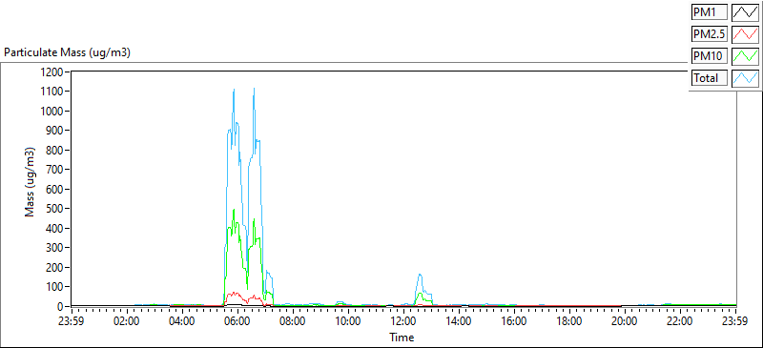
Task: Click the 14:00 time axis label
Action: coord(460,321)
